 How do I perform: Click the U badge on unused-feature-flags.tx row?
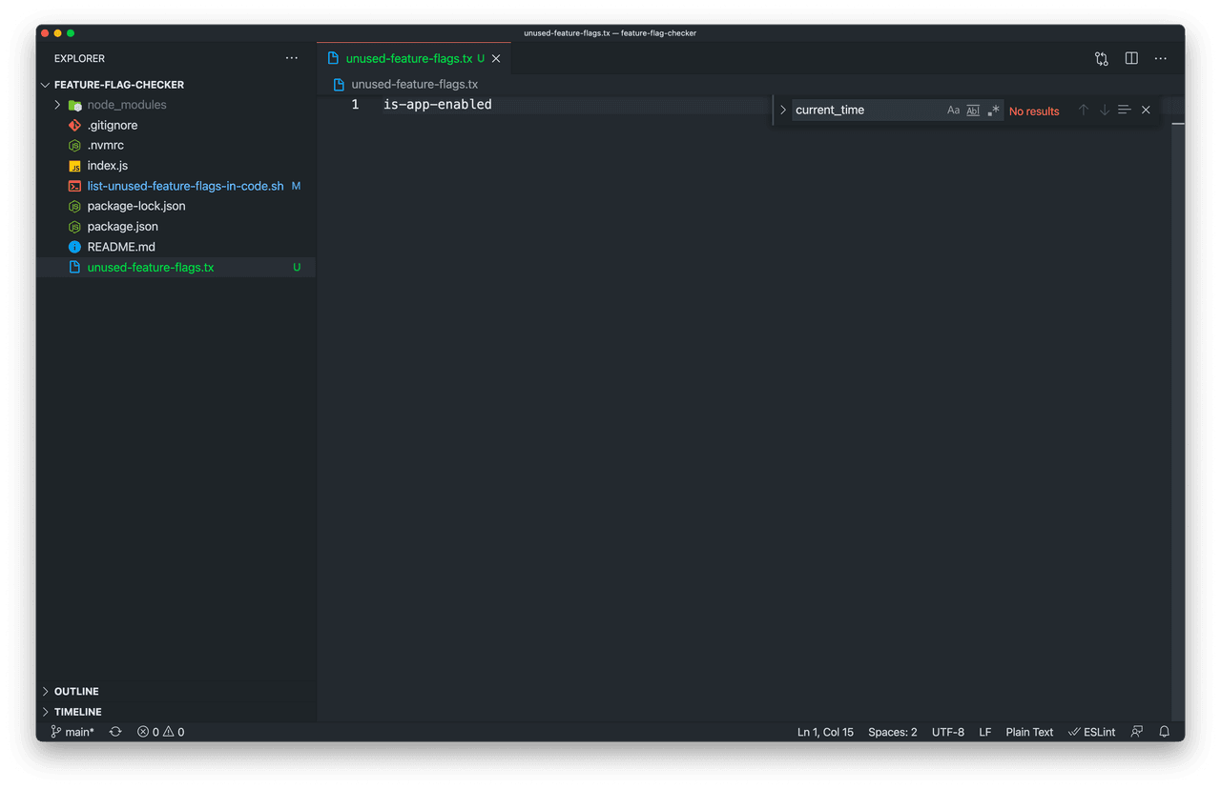pos(297,268)
